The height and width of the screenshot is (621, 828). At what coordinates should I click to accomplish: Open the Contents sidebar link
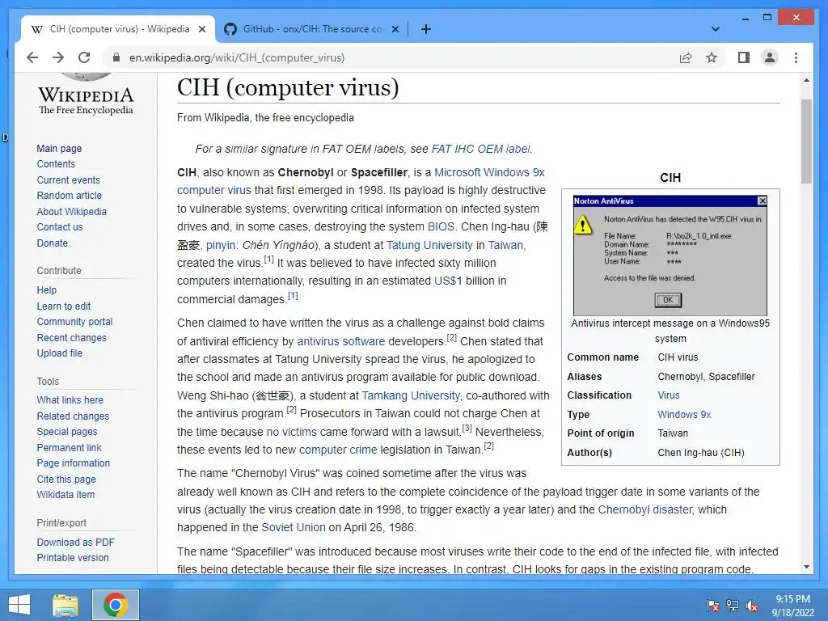point(56,163)
